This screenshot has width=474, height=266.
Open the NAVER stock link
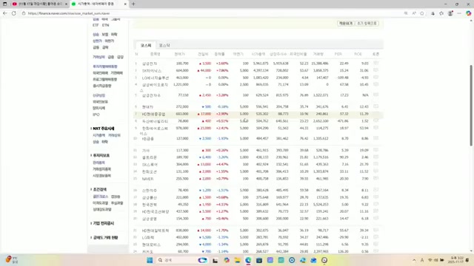point(148,179)
